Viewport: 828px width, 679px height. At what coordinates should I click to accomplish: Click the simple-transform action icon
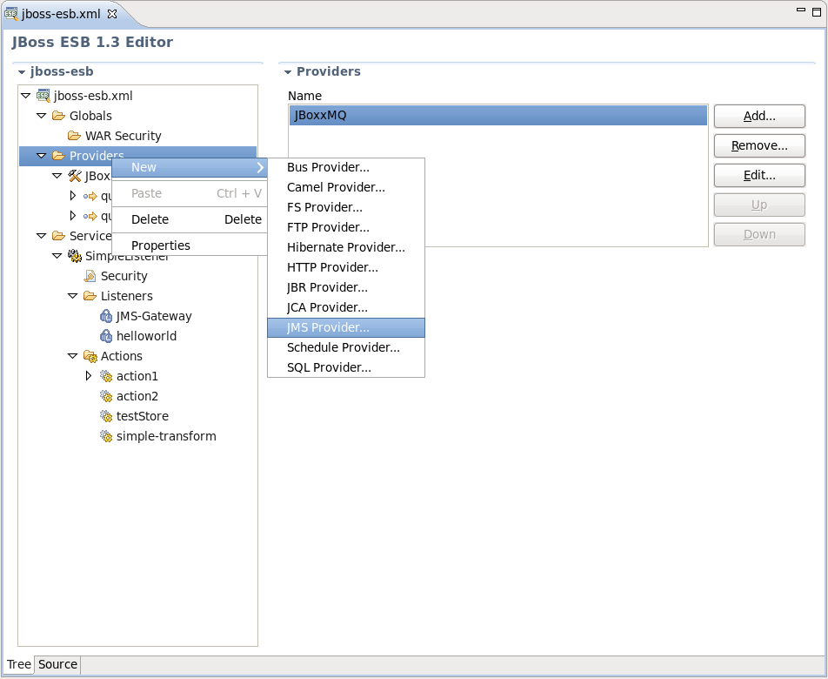click(x=106, y=436)
